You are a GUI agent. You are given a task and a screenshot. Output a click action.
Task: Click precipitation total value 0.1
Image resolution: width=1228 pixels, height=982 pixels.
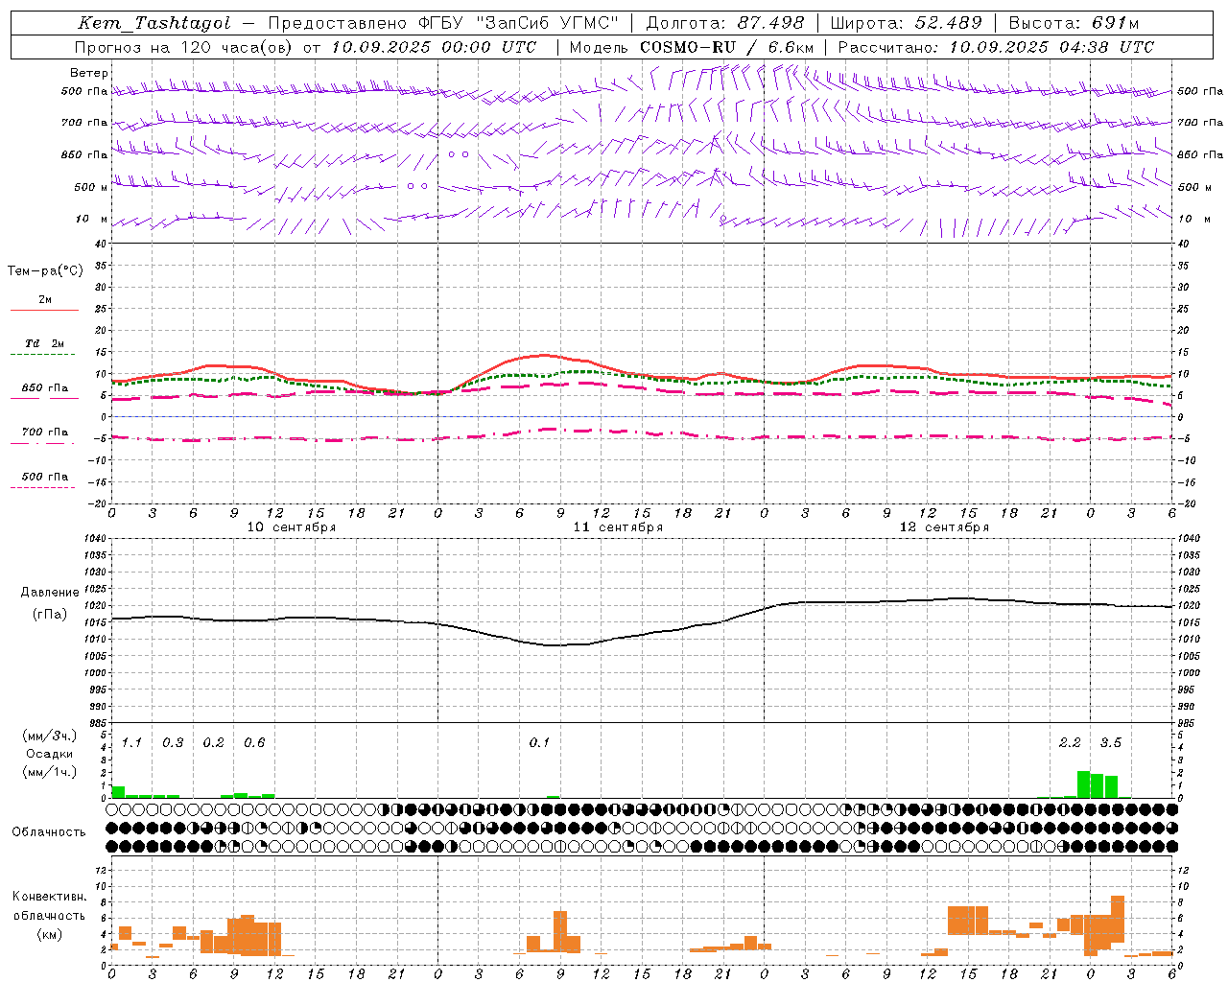coord(539,743)
